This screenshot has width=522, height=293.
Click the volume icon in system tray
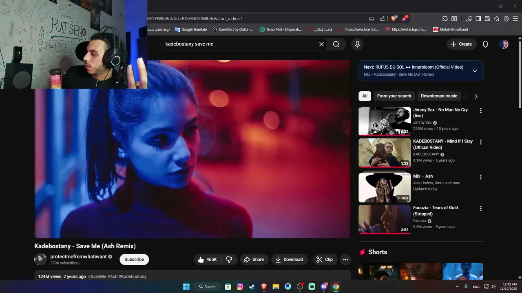[x=493, y=286]
